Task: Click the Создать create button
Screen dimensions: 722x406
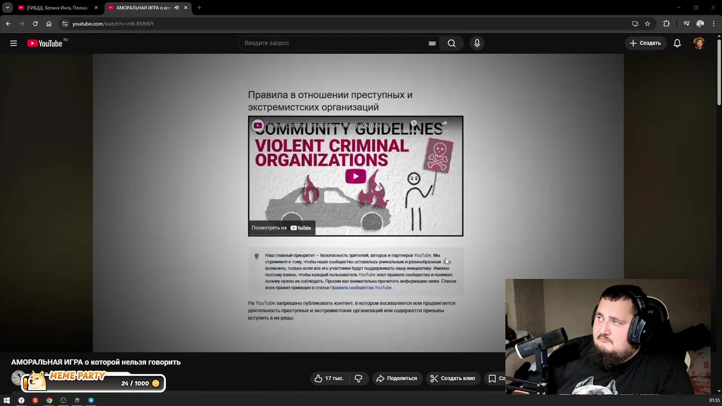Action: click(x=645, y=43)
